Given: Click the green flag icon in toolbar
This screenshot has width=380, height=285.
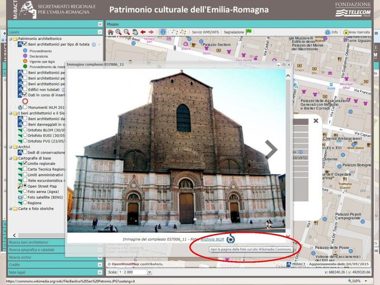Looking at the screenshot, I should point(248,32).
